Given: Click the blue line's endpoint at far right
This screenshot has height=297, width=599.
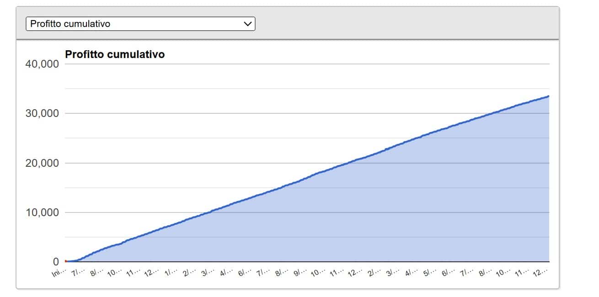Looking at the screenshot, I should (x=548, y=96).
